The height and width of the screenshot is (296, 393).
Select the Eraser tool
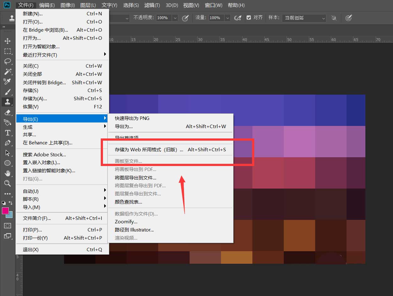[8, 112]
